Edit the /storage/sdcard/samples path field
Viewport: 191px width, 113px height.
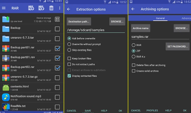coord(96,30)
